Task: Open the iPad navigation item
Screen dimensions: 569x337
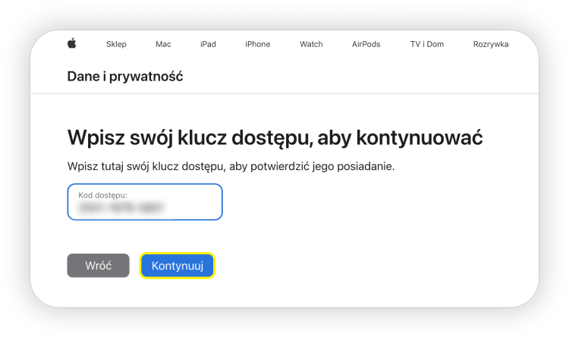Action: pyautogui.click(x=208, y=44)
